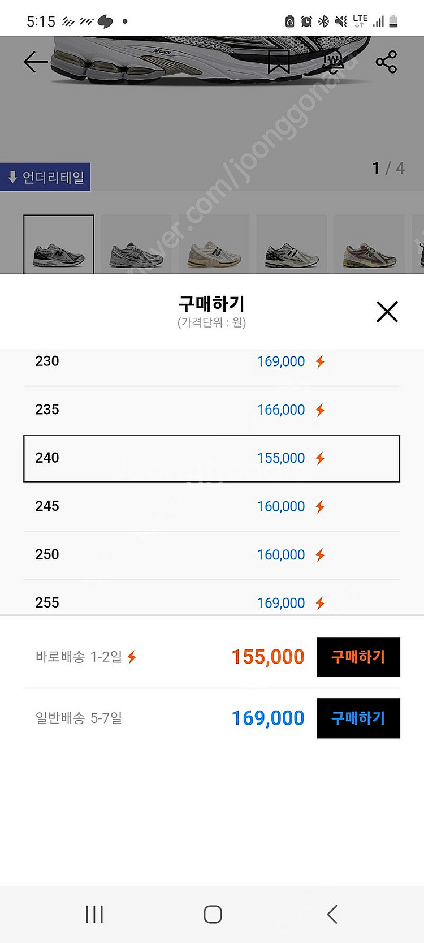The width and height of the screenshot is (424, 943).
Task: Tap the orange 구매하기 purchase button
Action: point(358,657)
